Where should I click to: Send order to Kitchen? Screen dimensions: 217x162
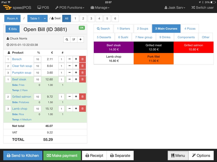23,156
